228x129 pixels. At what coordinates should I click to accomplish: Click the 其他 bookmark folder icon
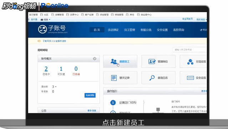127,15
